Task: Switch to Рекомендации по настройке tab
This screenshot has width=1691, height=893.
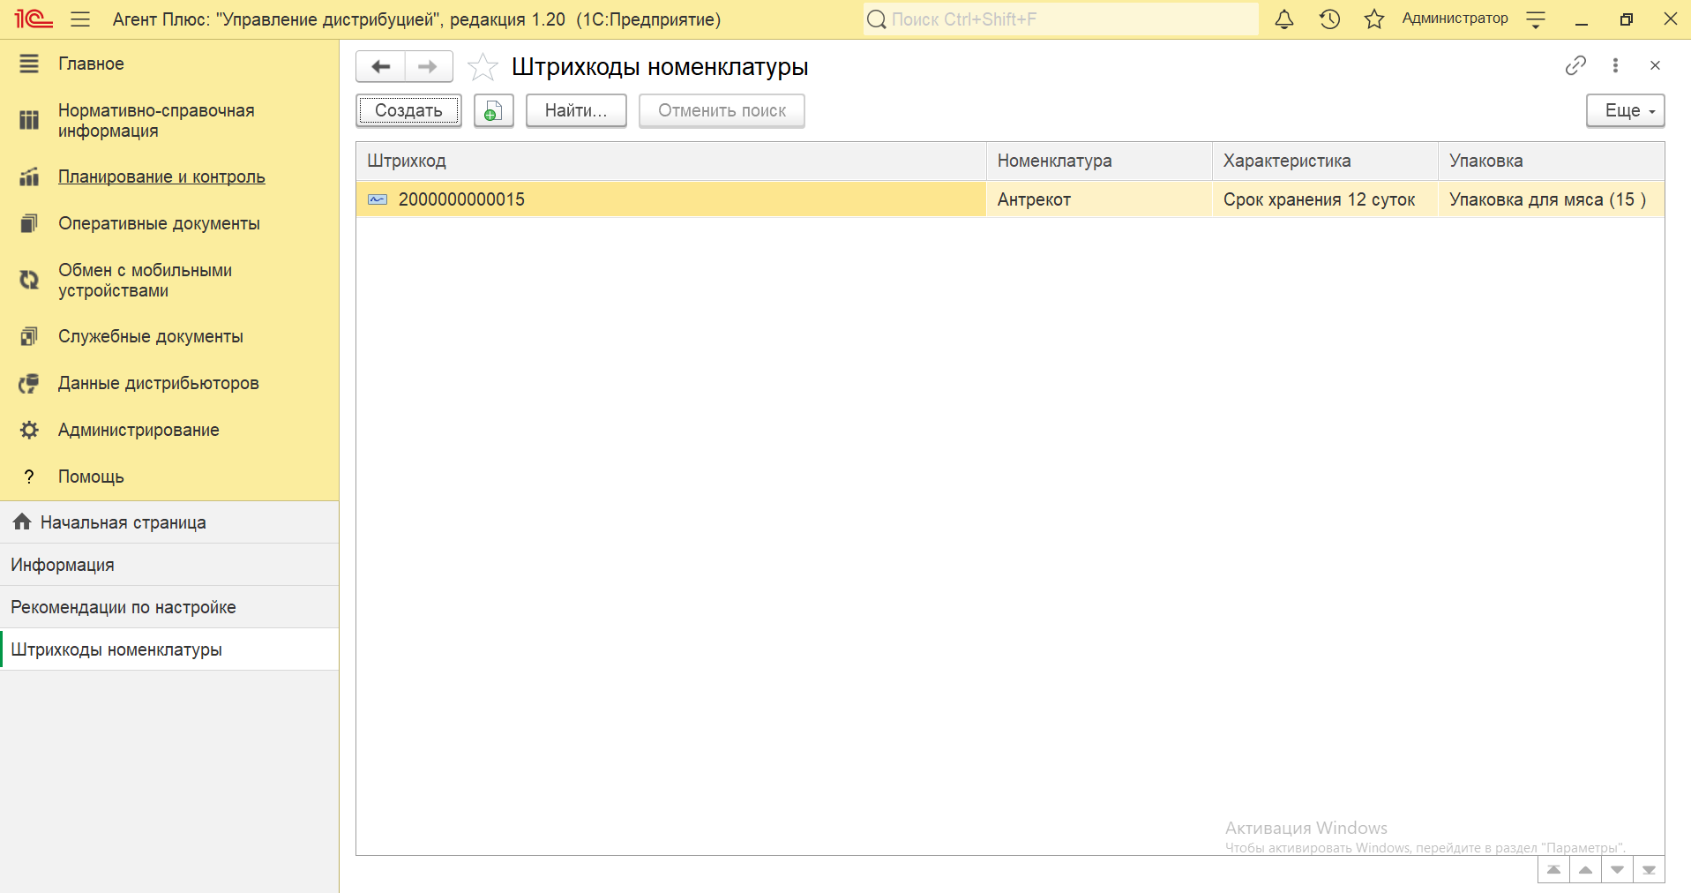Action: click(123, 607)
